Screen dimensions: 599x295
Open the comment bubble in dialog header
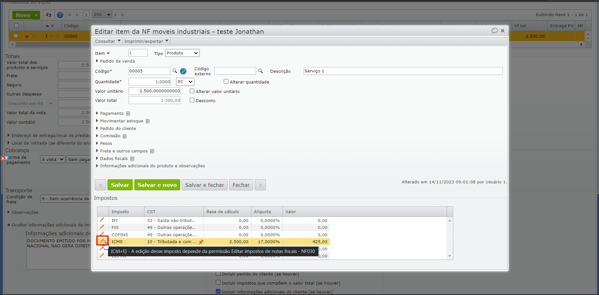pos(495,31)
